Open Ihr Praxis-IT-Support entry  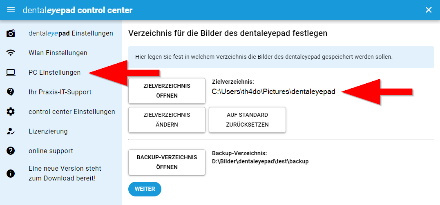pyautogui.click(x=60, y=92)
